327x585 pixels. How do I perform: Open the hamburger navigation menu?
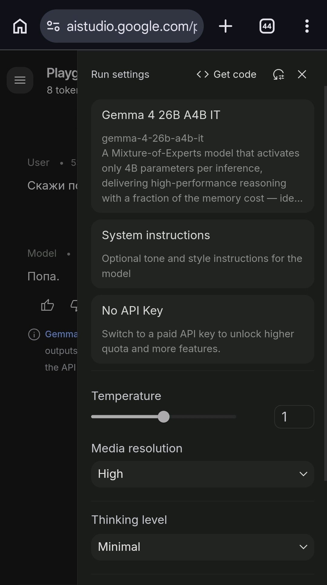click(20, 80)
